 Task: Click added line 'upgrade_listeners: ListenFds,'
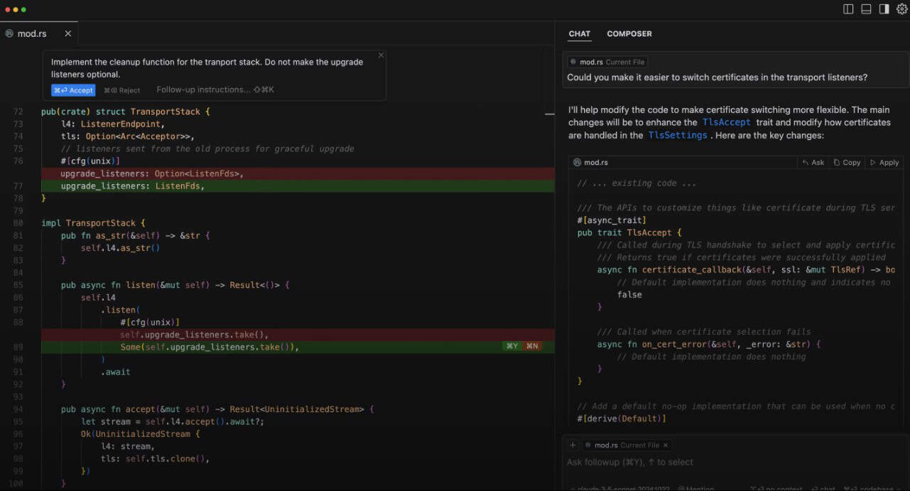coord(132,186)
